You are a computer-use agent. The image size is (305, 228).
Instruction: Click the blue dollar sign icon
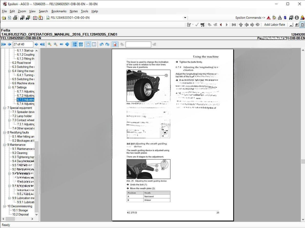285,18
